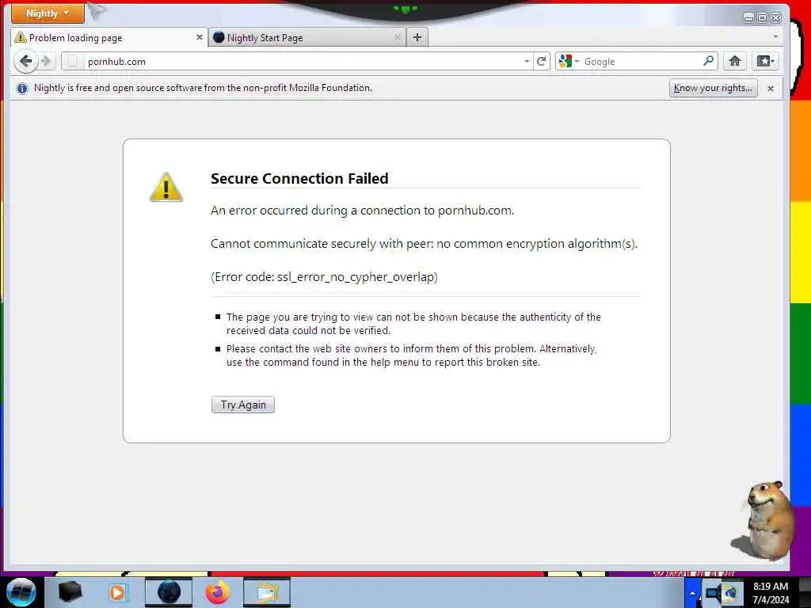Close the Nightly Start Page tab

point(398,37)
